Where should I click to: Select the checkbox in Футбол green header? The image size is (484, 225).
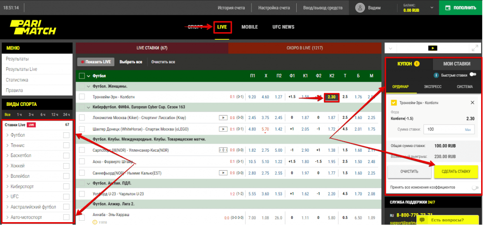[82, 76]
